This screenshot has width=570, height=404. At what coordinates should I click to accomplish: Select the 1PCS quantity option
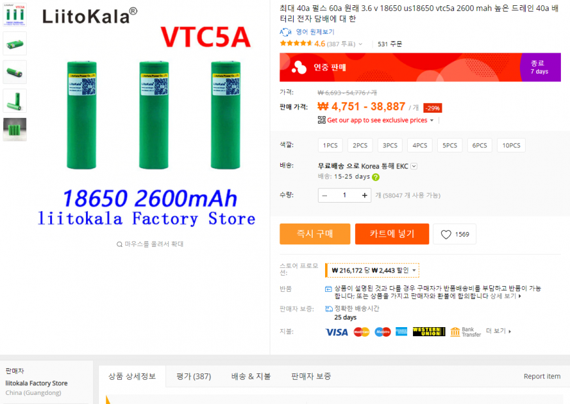tap(330, 145)
